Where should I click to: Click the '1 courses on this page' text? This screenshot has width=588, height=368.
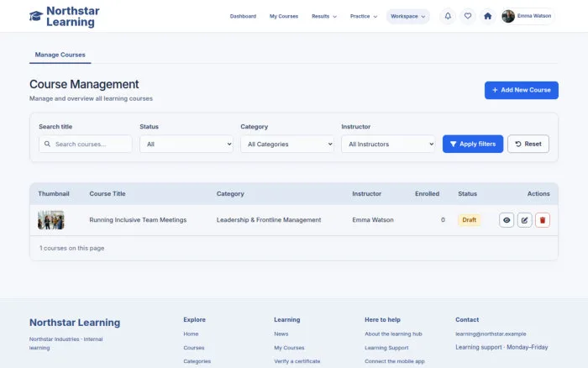pos(72,248)
